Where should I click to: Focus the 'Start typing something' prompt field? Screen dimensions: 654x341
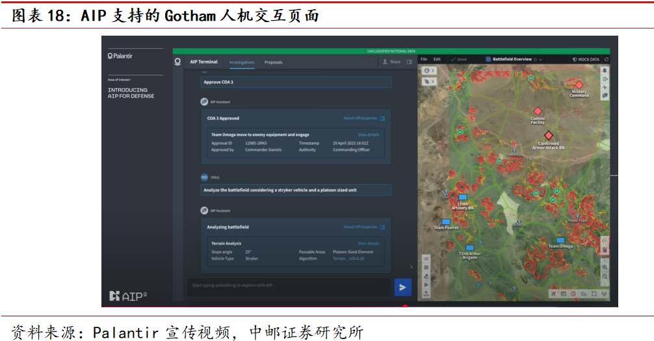[x=289, y=286]
